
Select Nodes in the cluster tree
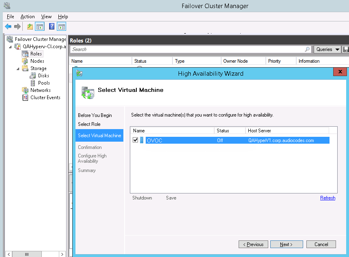pyautogui.click(x=37, y=61)
